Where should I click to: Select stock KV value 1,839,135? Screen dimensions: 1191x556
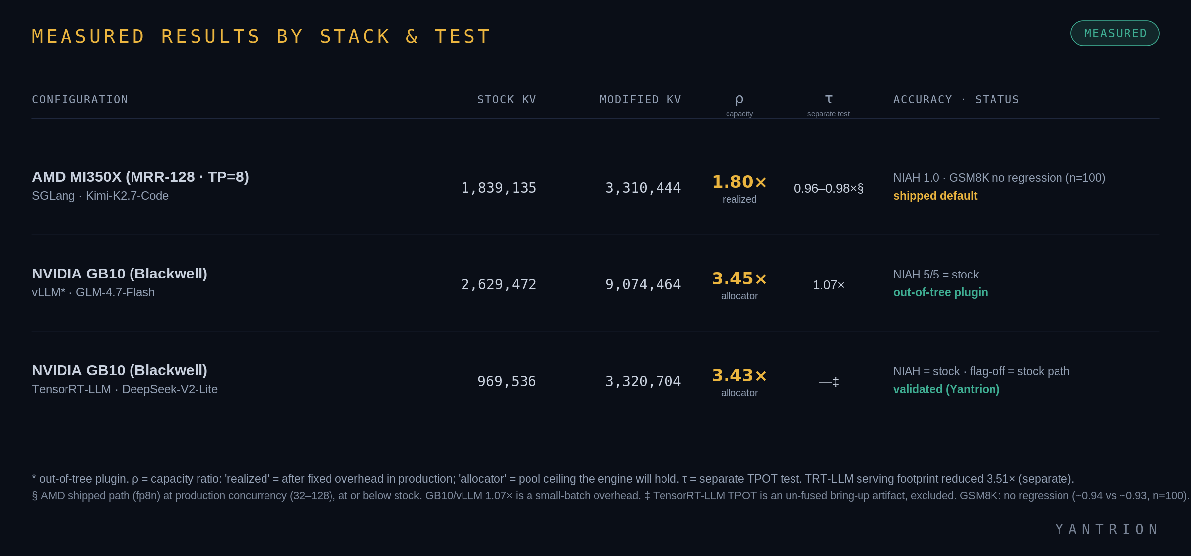[x=499, y=188]
